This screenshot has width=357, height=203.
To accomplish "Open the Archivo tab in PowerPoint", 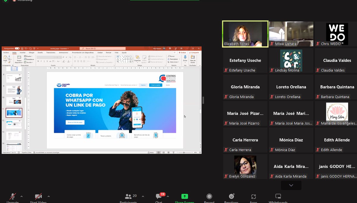I will 6,53.
